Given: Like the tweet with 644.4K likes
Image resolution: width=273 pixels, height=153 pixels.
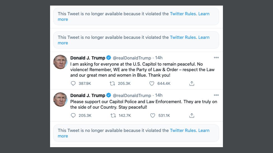Looking at the screenshot, I should click(x=152, y=83).
